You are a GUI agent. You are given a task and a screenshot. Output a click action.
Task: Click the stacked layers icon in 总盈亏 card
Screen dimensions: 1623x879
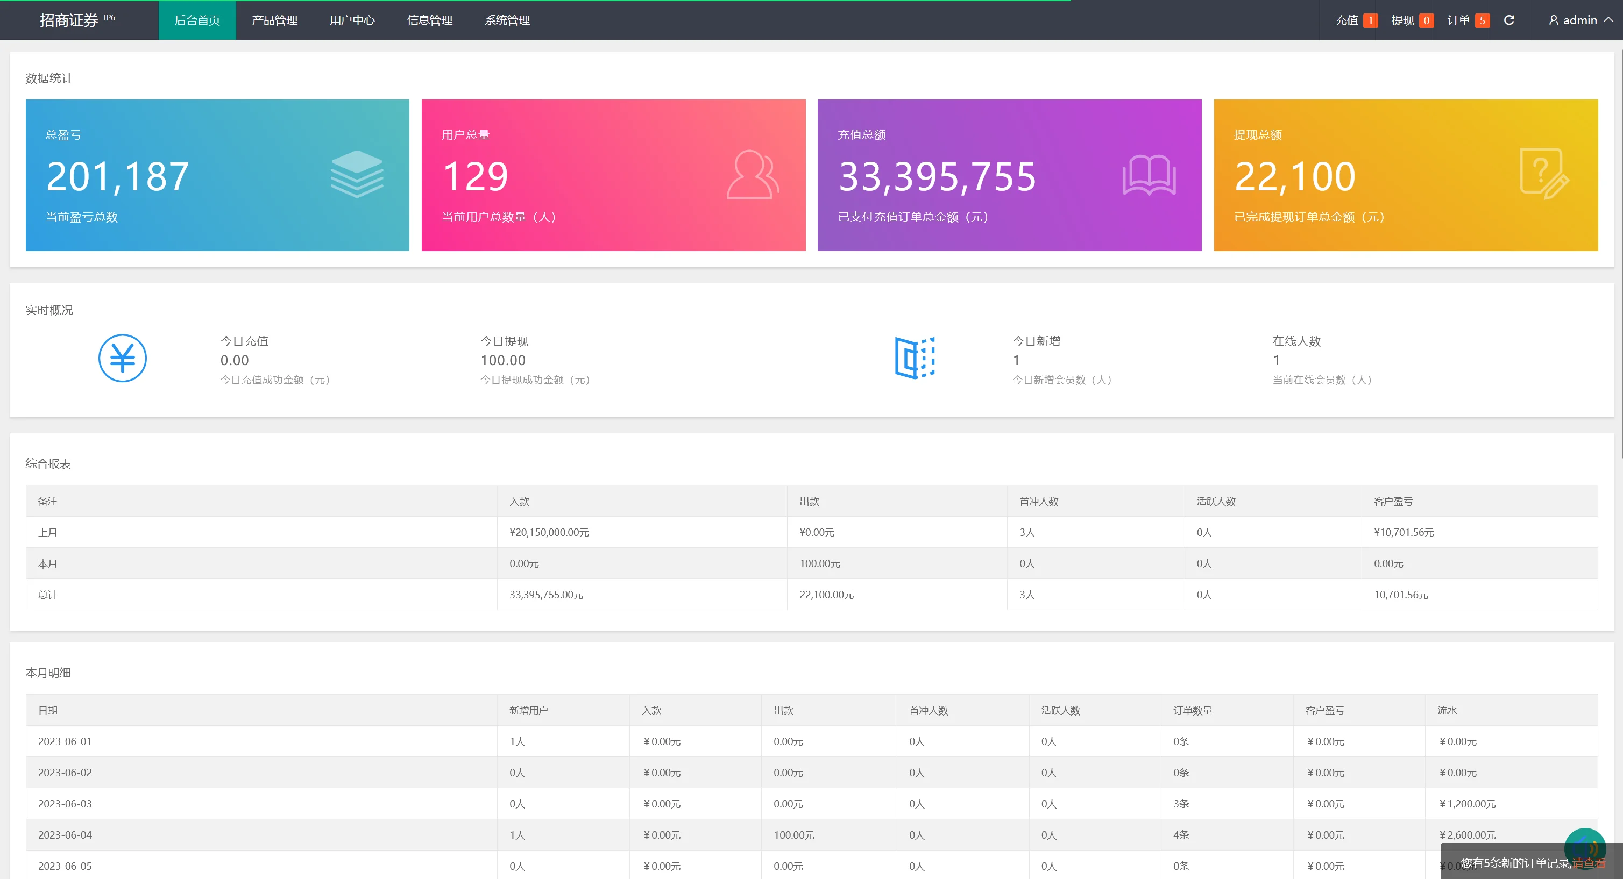[357, 174]
